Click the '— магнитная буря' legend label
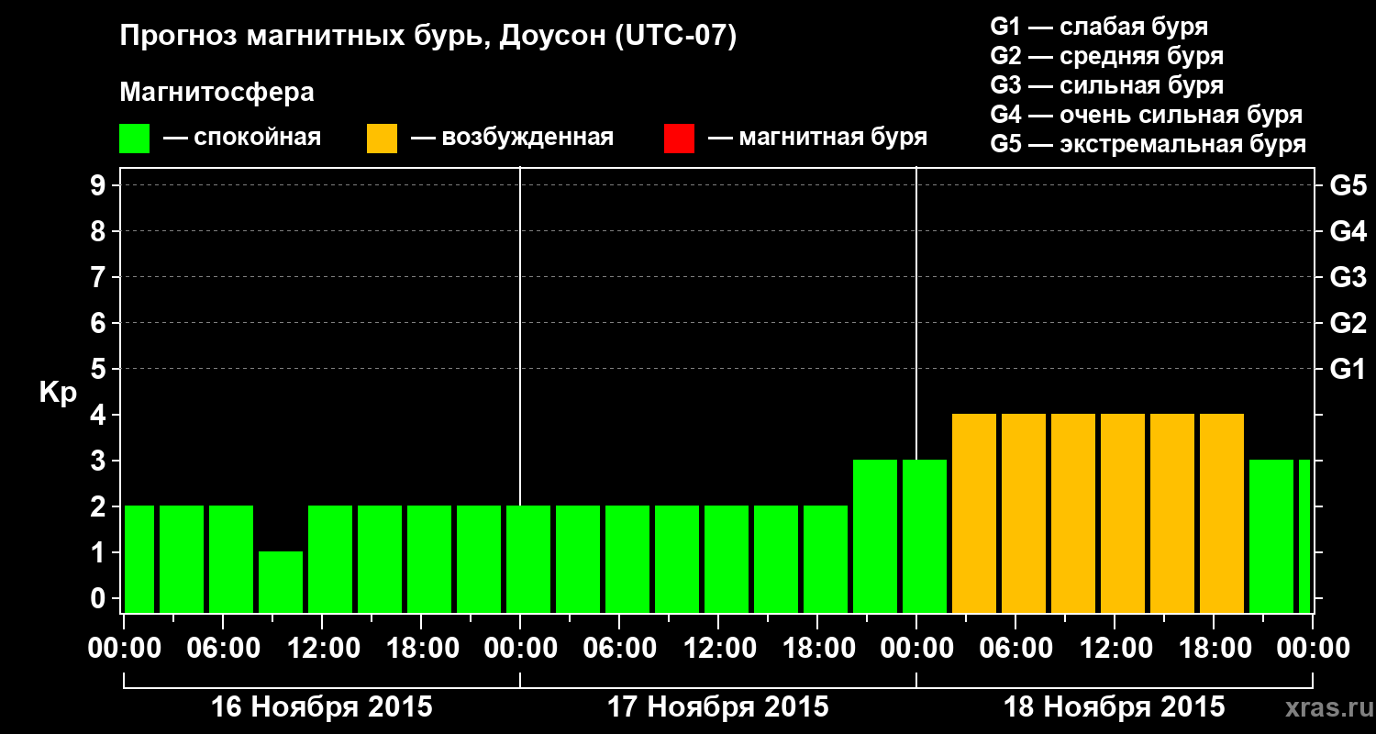1376x734 pixels. pyautogui.click(x=818, y=139)
